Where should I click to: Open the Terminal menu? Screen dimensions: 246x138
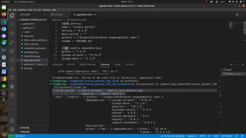click(x=46, y=10)
